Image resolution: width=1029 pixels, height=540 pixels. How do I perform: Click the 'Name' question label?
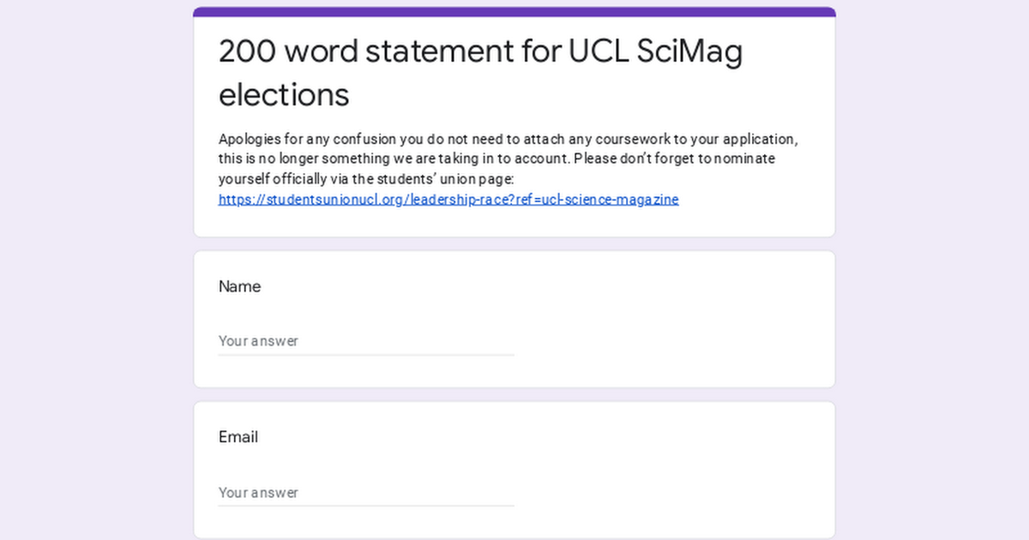pyautogui.click(x=239, y=286)
